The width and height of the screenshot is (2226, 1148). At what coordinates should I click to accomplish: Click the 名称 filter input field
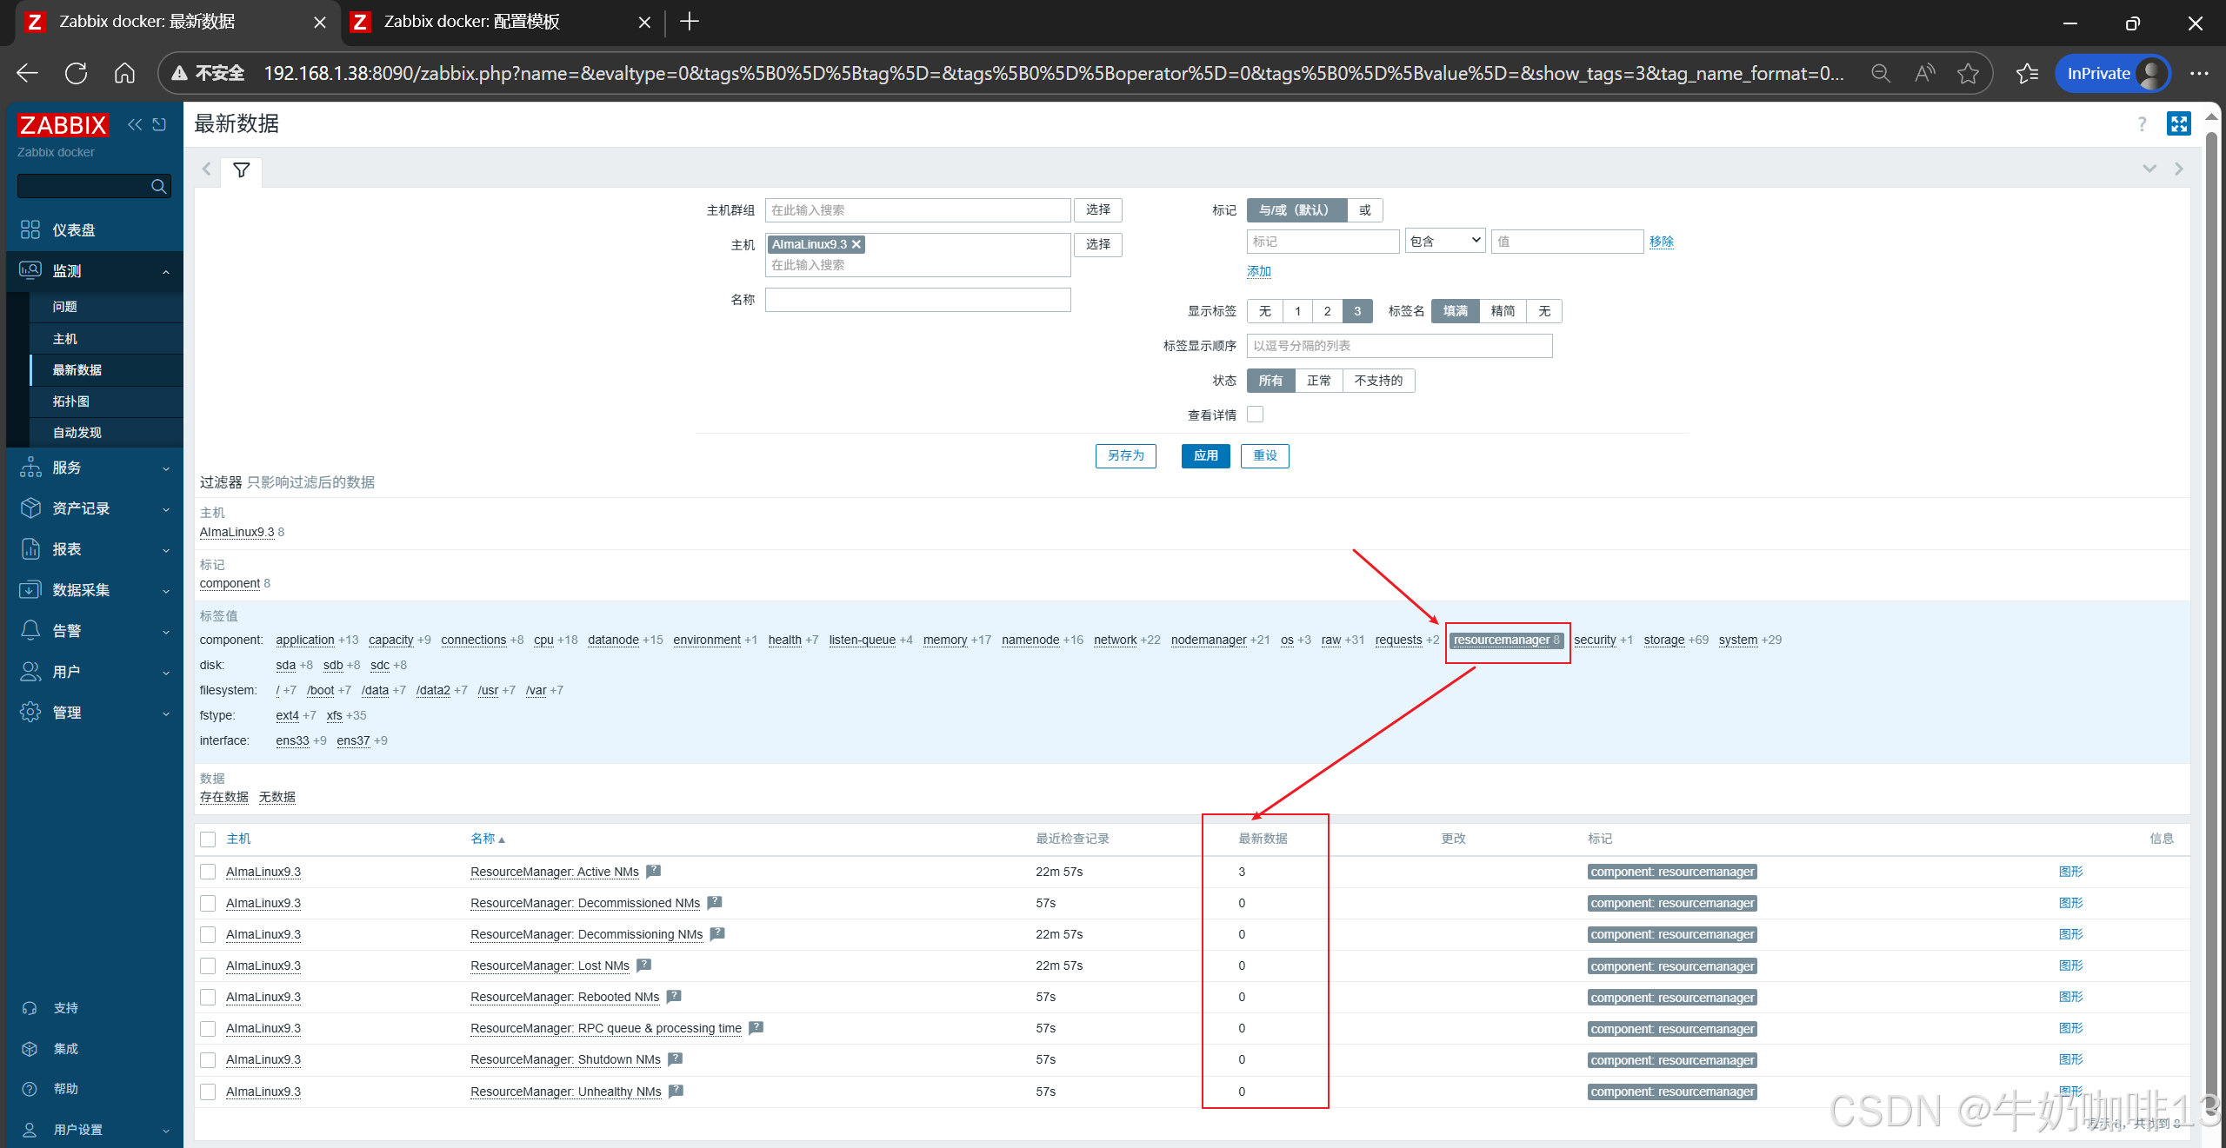coord(917,300)
